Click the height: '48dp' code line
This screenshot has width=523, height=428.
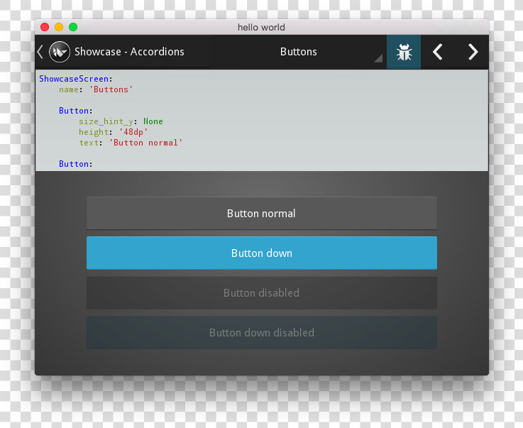click(x=113, y=132)
